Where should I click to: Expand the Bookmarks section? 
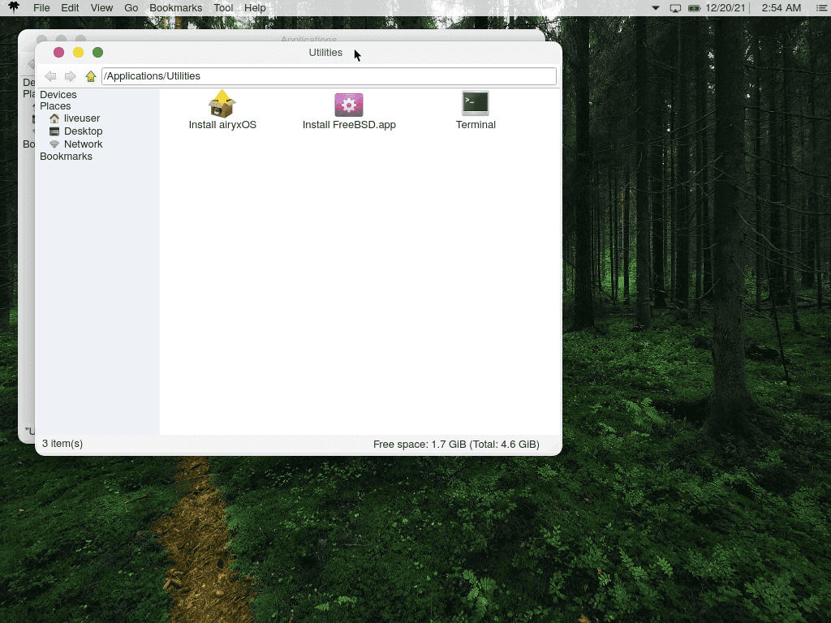(x=66, y=156)
